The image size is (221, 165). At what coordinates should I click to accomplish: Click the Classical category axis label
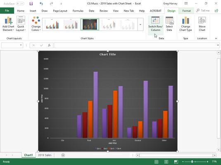coord(138,140)
